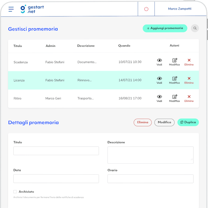Click the Azioni column header

(x=174, y=45)
